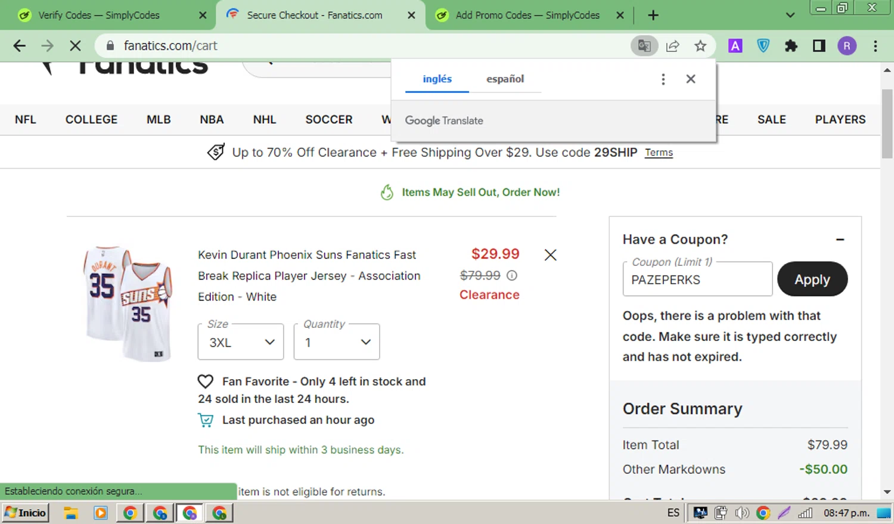Open the Terms link in promo banner
Viewport: 894px width, 524px height.
coord(659,153)
